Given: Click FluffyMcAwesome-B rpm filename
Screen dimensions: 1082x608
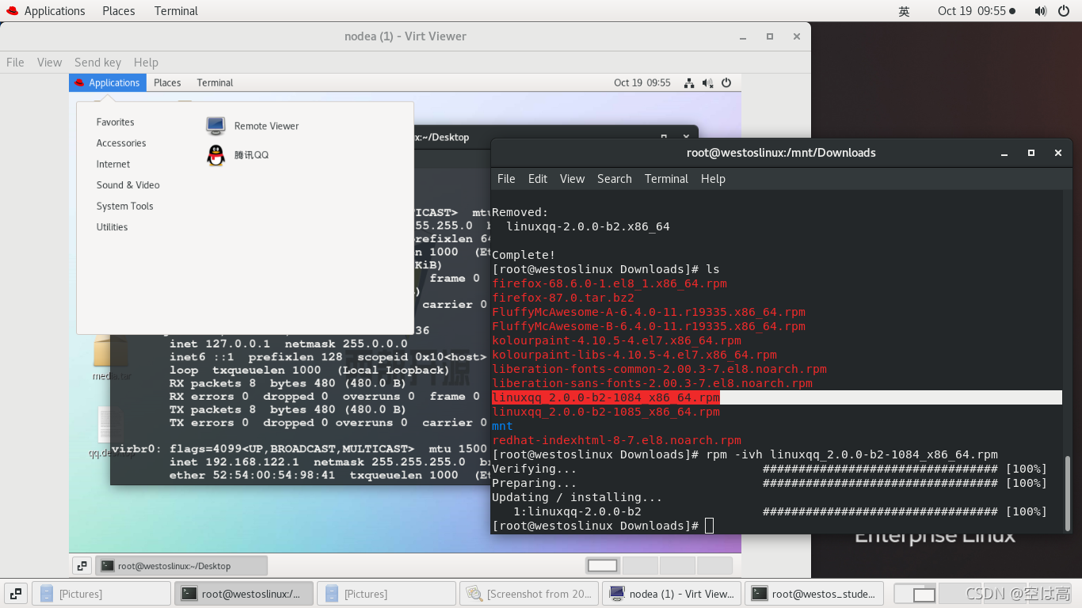Looking at the screenshot, I should pos(649,326).
